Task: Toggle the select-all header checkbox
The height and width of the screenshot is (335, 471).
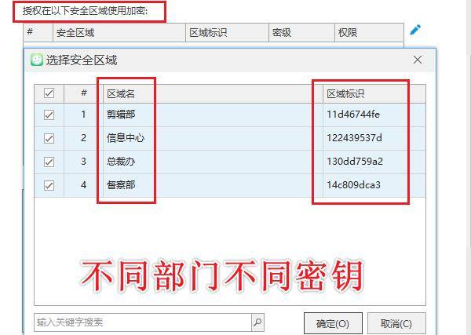Action: [x=49, y=93]
